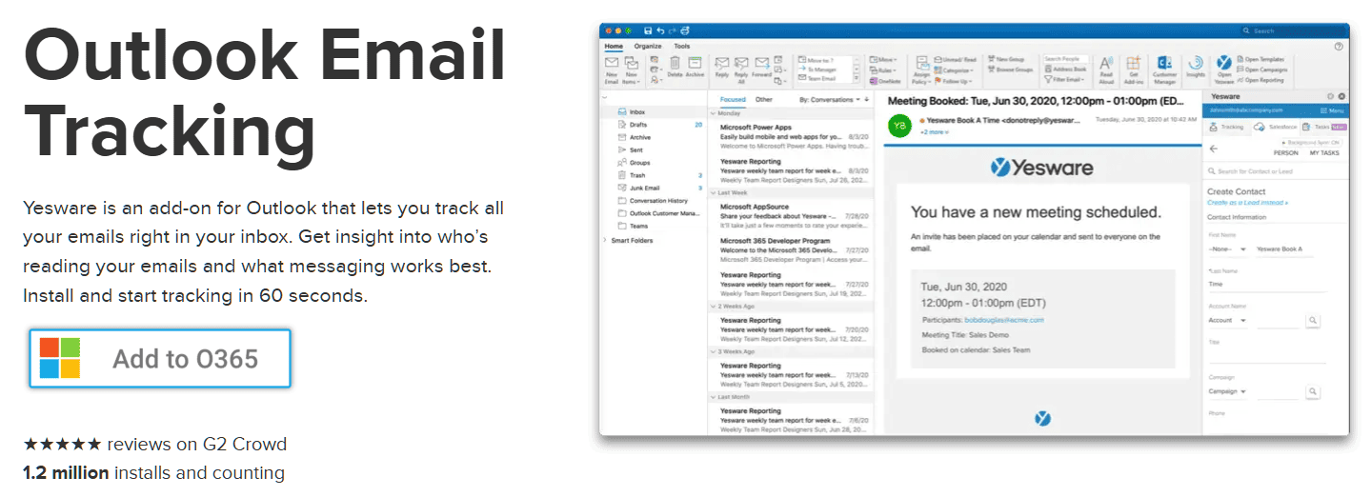Screen dimensions: 1371x497
Task: Open the New Items dropdown in ribbon
Action: click(632, 70)
